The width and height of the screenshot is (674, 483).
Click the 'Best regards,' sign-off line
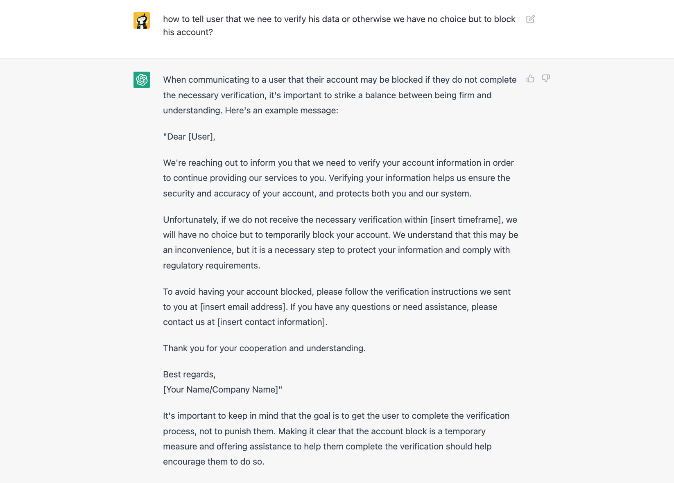pos(189,375)
